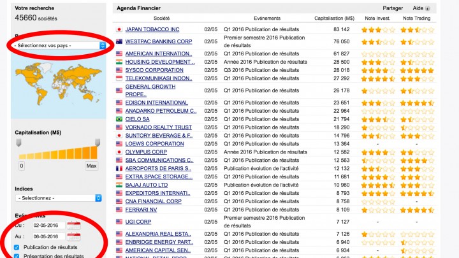Viewport: 459px width, 258px height.
Task: Grab the left capitalisation slider handle
Action: point(18,143)
